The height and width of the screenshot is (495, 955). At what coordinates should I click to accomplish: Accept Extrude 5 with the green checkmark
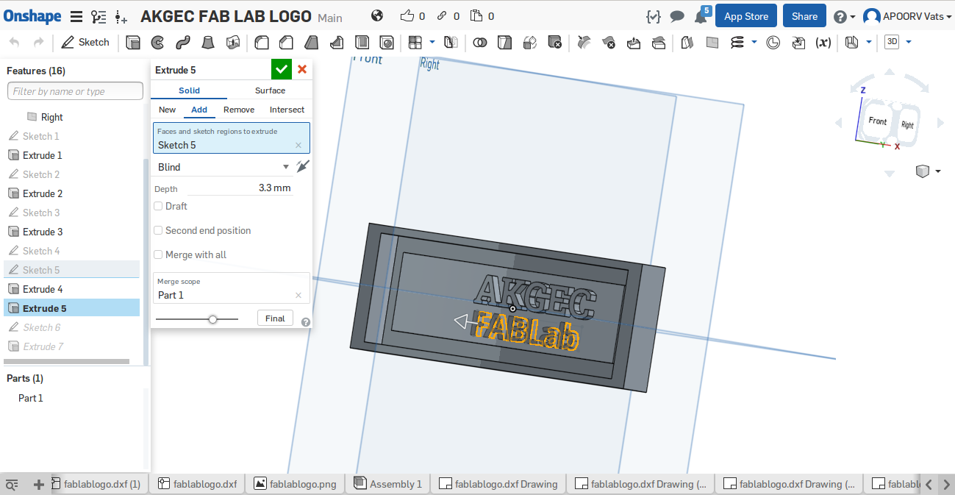[281, 70]
